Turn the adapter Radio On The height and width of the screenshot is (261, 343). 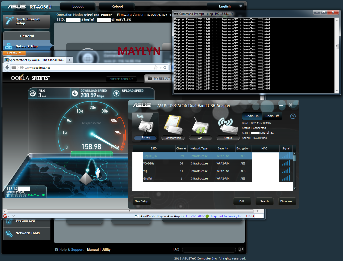coord(252,116)
